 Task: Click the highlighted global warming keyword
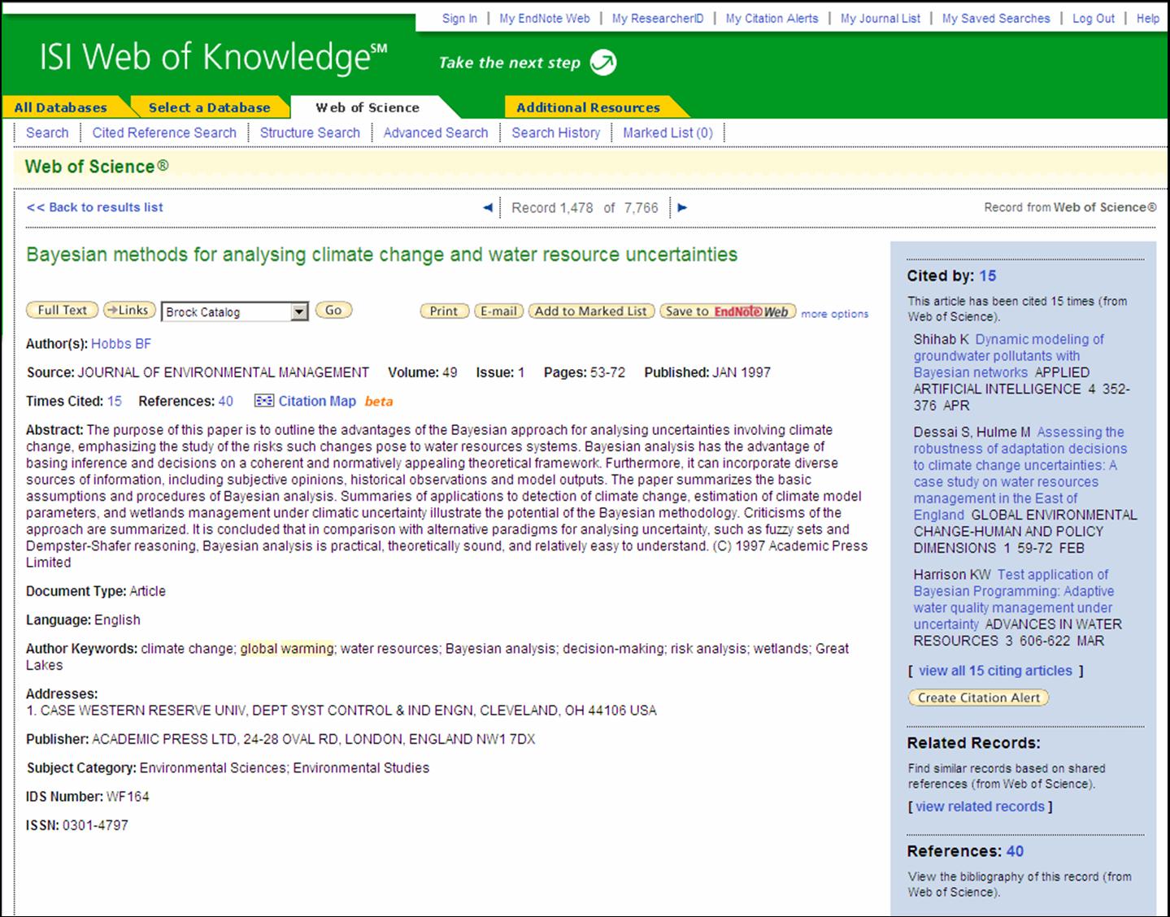click(x=286, y=649)
